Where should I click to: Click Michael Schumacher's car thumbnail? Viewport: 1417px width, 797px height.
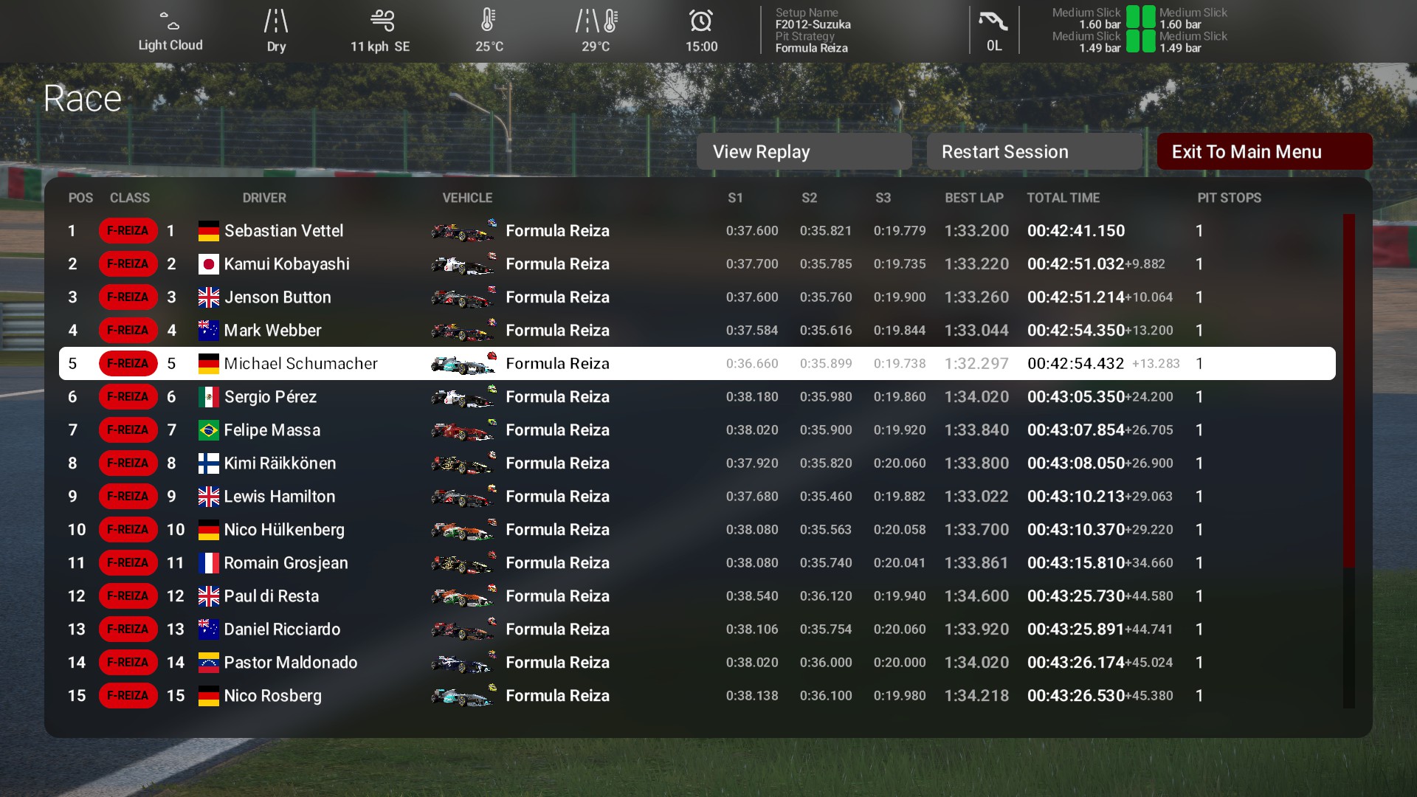[463, 364]
